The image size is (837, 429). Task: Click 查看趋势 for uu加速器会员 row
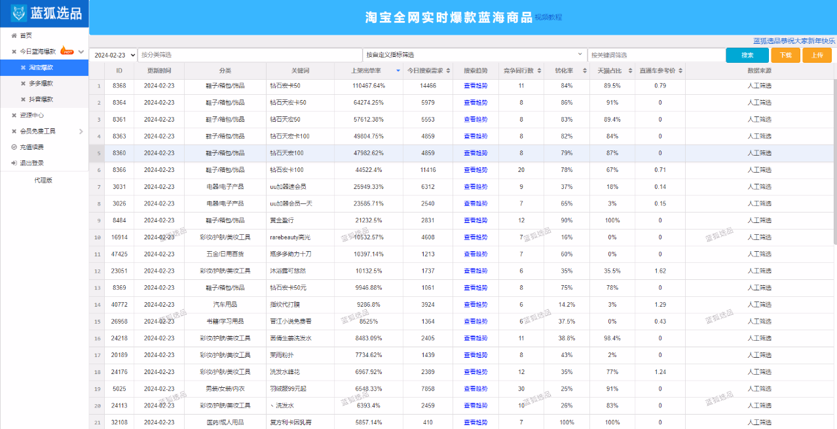point(475,186)
